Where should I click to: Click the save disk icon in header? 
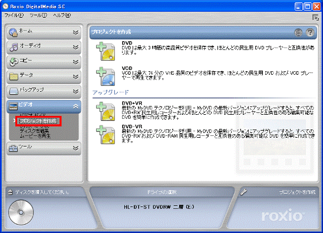pos(298,32)
